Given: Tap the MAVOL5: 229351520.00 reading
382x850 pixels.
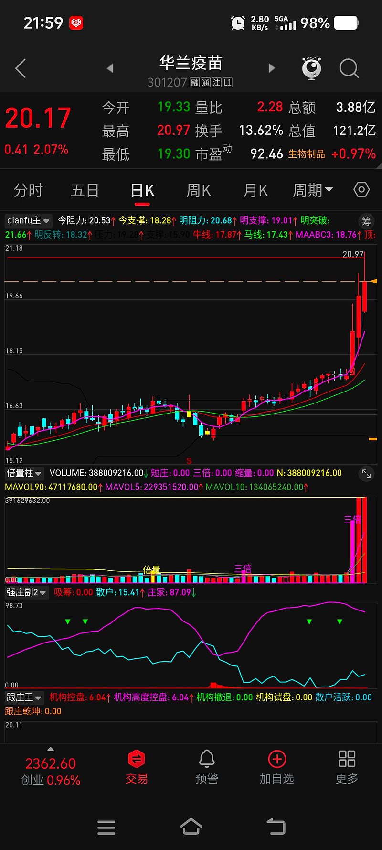Looking at the screenshot, I should point(154,487).
